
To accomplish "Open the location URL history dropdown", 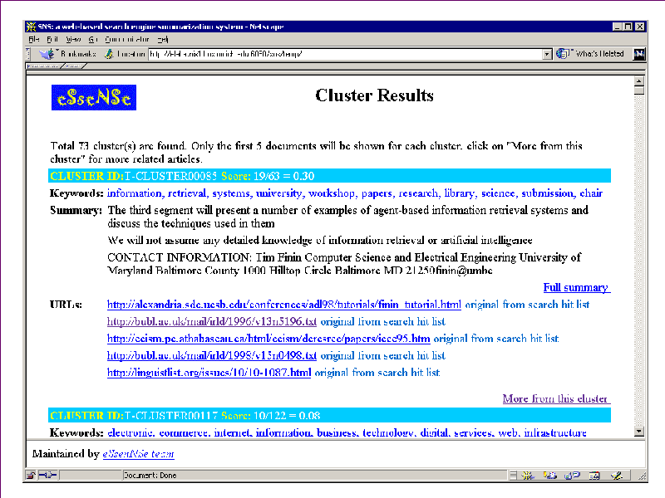I will pos(547,54).
